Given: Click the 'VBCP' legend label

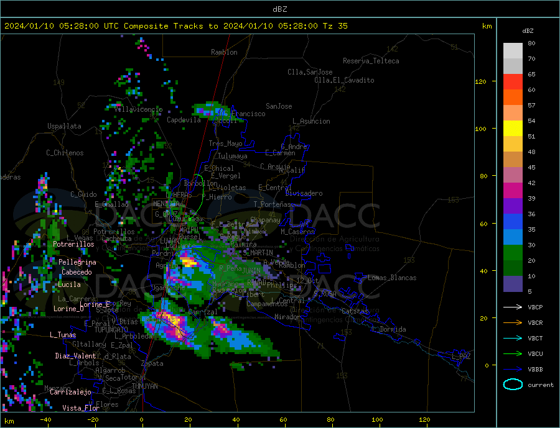Looking at the screenshot, I should (x=535, y=307).
